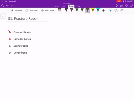
Task: Open the Home tab
Action: point(56,6)
